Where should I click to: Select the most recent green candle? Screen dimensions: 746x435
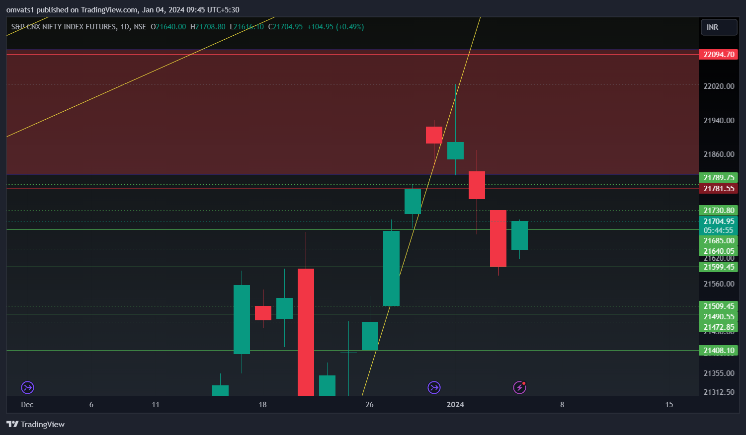(x=519, y=235)
